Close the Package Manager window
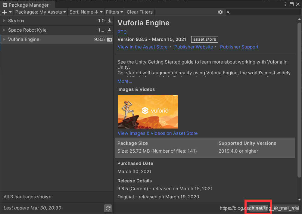This screenshot has width=302, height=214. click(x=298, y=4)
